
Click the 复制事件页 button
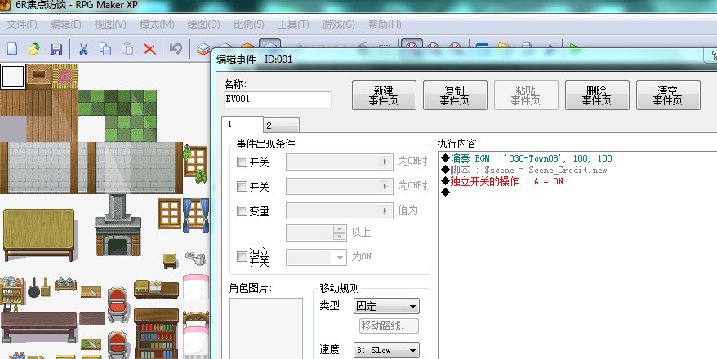click(x=455, y=95)
